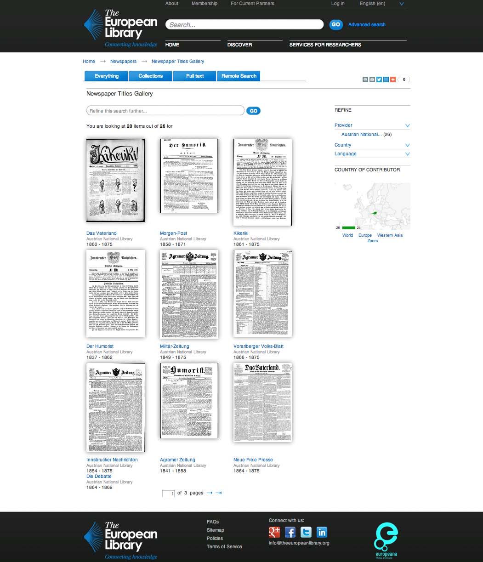Screen dimensions: 483x562
Task: Click the email share icon
Action: point(372,79)
